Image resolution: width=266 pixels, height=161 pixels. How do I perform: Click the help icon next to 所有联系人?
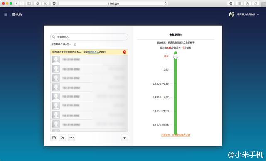tap(75, 44)
